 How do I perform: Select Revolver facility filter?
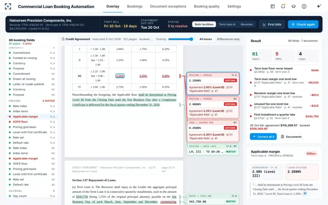click(247, 24)
